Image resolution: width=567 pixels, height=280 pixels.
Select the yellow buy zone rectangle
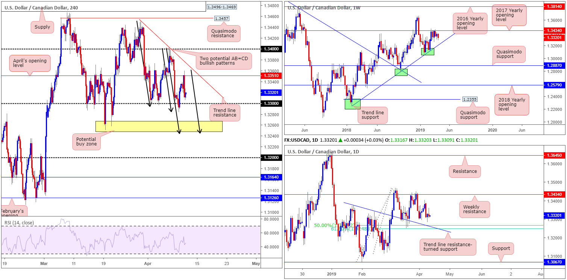pos(159,126)
